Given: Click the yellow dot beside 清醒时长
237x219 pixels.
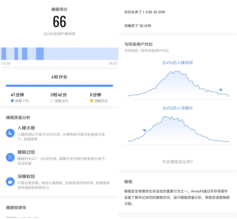Looking at the screenshot, I should (x=92, y=101).
